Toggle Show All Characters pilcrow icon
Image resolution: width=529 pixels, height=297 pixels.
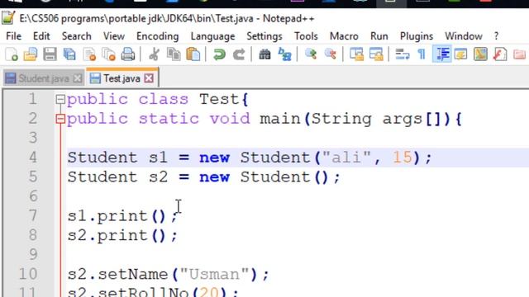coord(422,54)
